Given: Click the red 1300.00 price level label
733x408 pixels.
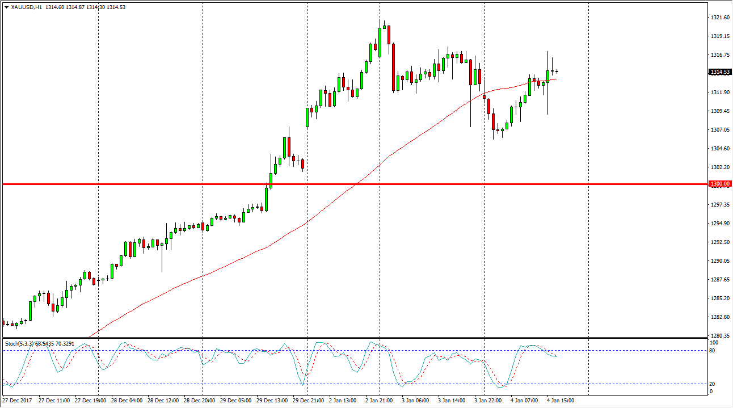Looking at the screenshot, I should pyautogui.click(x=719, y=184).
